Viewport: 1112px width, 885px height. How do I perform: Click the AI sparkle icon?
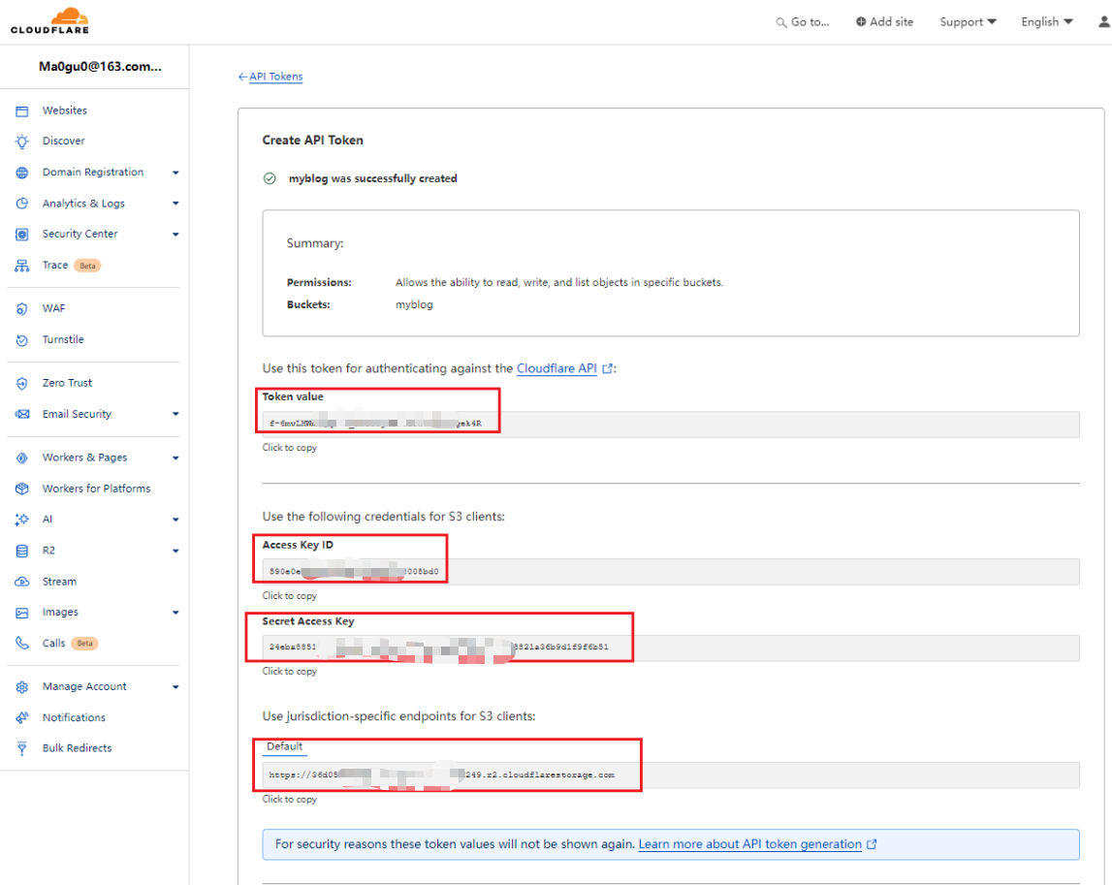click(22, 520)
